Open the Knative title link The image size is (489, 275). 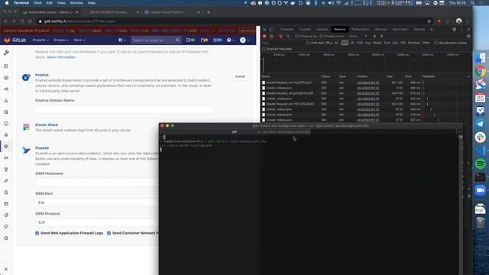(42, 75)
